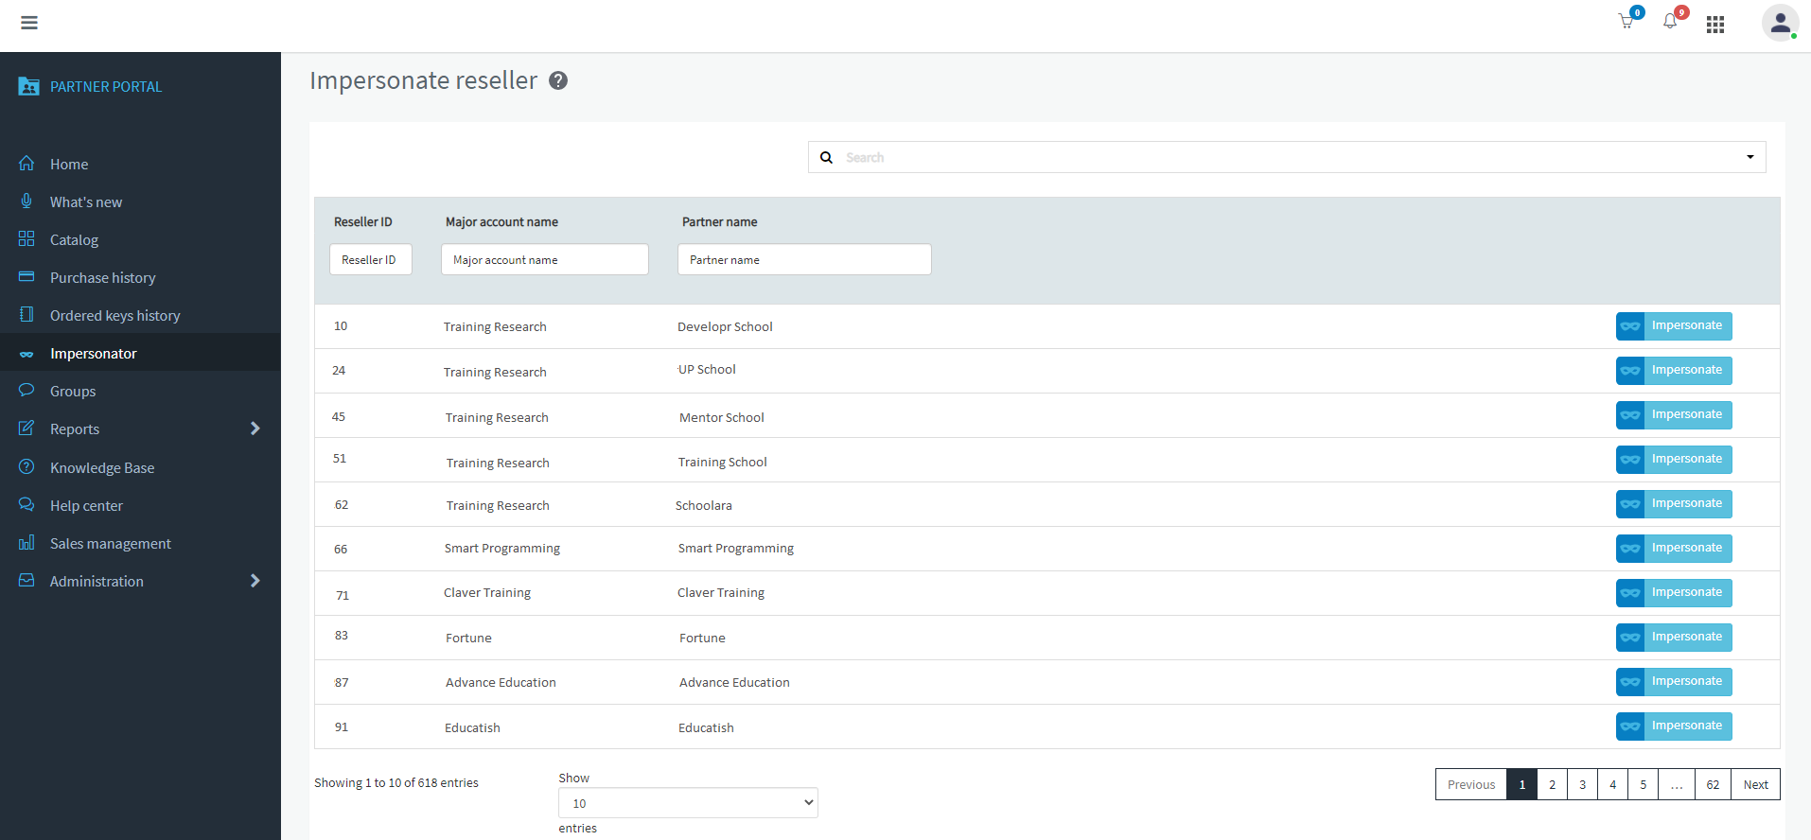Image resolution: width=1811 pixels, height=840 pixels.
Task: Open the user profile avatar
Action: pyautogui.click(x=1780, y=23)
